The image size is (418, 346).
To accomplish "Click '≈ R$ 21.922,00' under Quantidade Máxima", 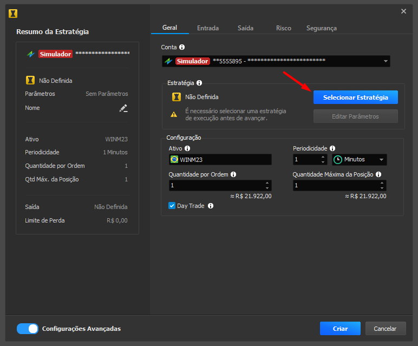I will coord(365,196).
